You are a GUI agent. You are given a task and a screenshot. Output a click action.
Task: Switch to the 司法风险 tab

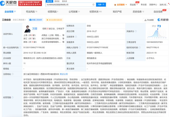pyautogui.click(x=31, y=12)
